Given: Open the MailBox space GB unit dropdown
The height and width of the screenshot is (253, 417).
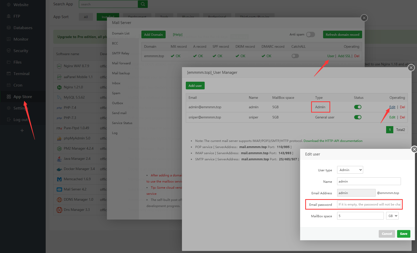Looking at the screenshot, I should tap(392, 216).
